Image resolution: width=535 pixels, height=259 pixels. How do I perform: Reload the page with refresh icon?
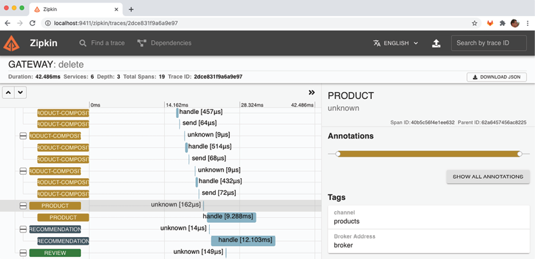pyautogui.click(x=32, y=23)
